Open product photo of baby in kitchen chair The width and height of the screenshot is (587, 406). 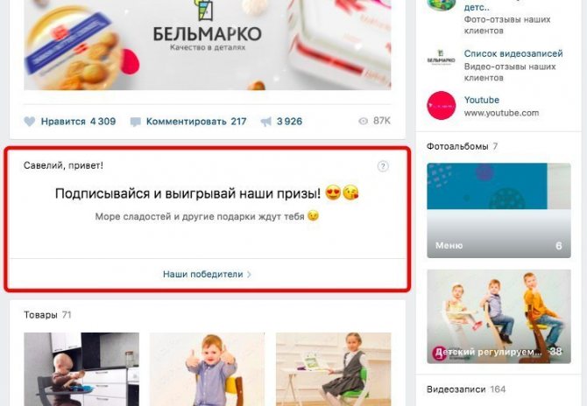81,369
